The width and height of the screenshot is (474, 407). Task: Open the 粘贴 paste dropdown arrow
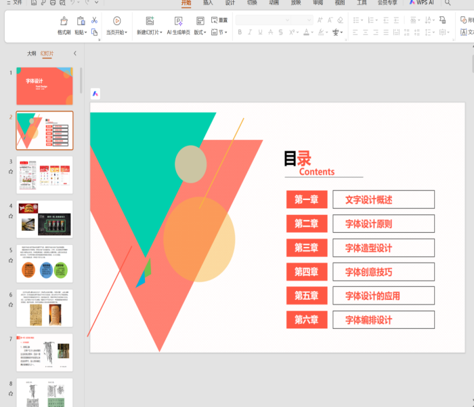point(85,33)
